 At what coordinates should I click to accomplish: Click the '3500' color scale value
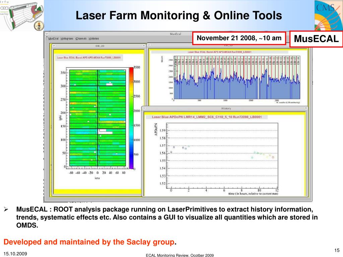pos(137,67)
